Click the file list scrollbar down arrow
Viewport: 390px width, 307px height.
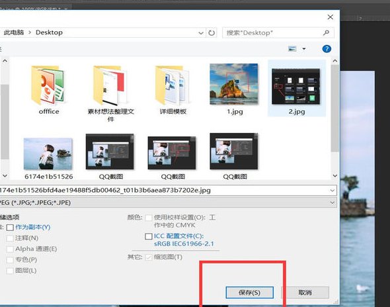click(335, 176)
